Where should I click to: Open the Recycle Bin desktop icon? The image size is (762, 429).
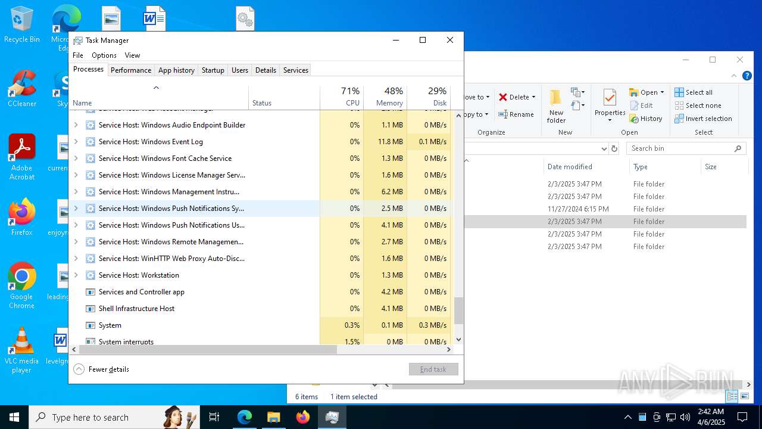tap(22, 25)
